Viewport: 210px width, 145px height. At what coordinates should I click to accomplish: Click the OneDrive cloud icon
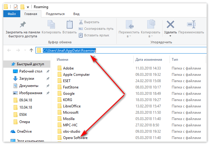point(13,131)
